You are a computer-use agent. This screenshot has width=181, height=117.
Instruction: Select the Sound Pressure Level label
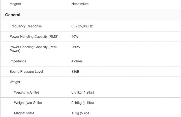coord(26,72)
